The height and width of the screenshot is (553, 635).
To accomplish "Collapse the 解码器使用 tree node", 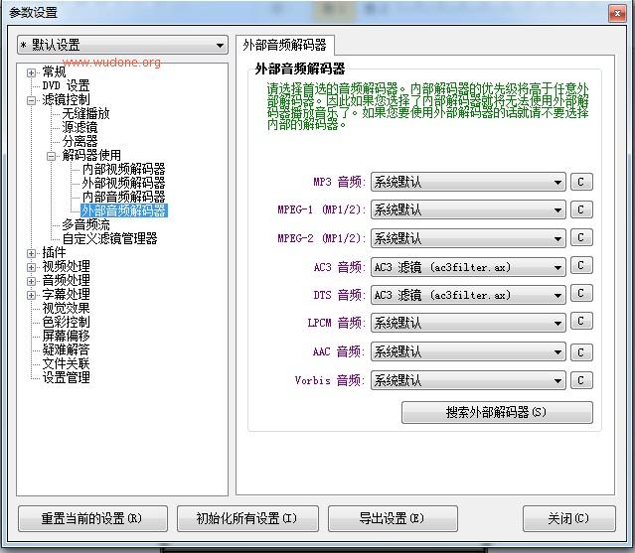I will (51, 156).
